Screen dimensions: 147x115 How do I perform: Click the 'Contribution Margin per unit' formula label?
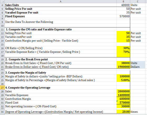click(x=42, y=41)
